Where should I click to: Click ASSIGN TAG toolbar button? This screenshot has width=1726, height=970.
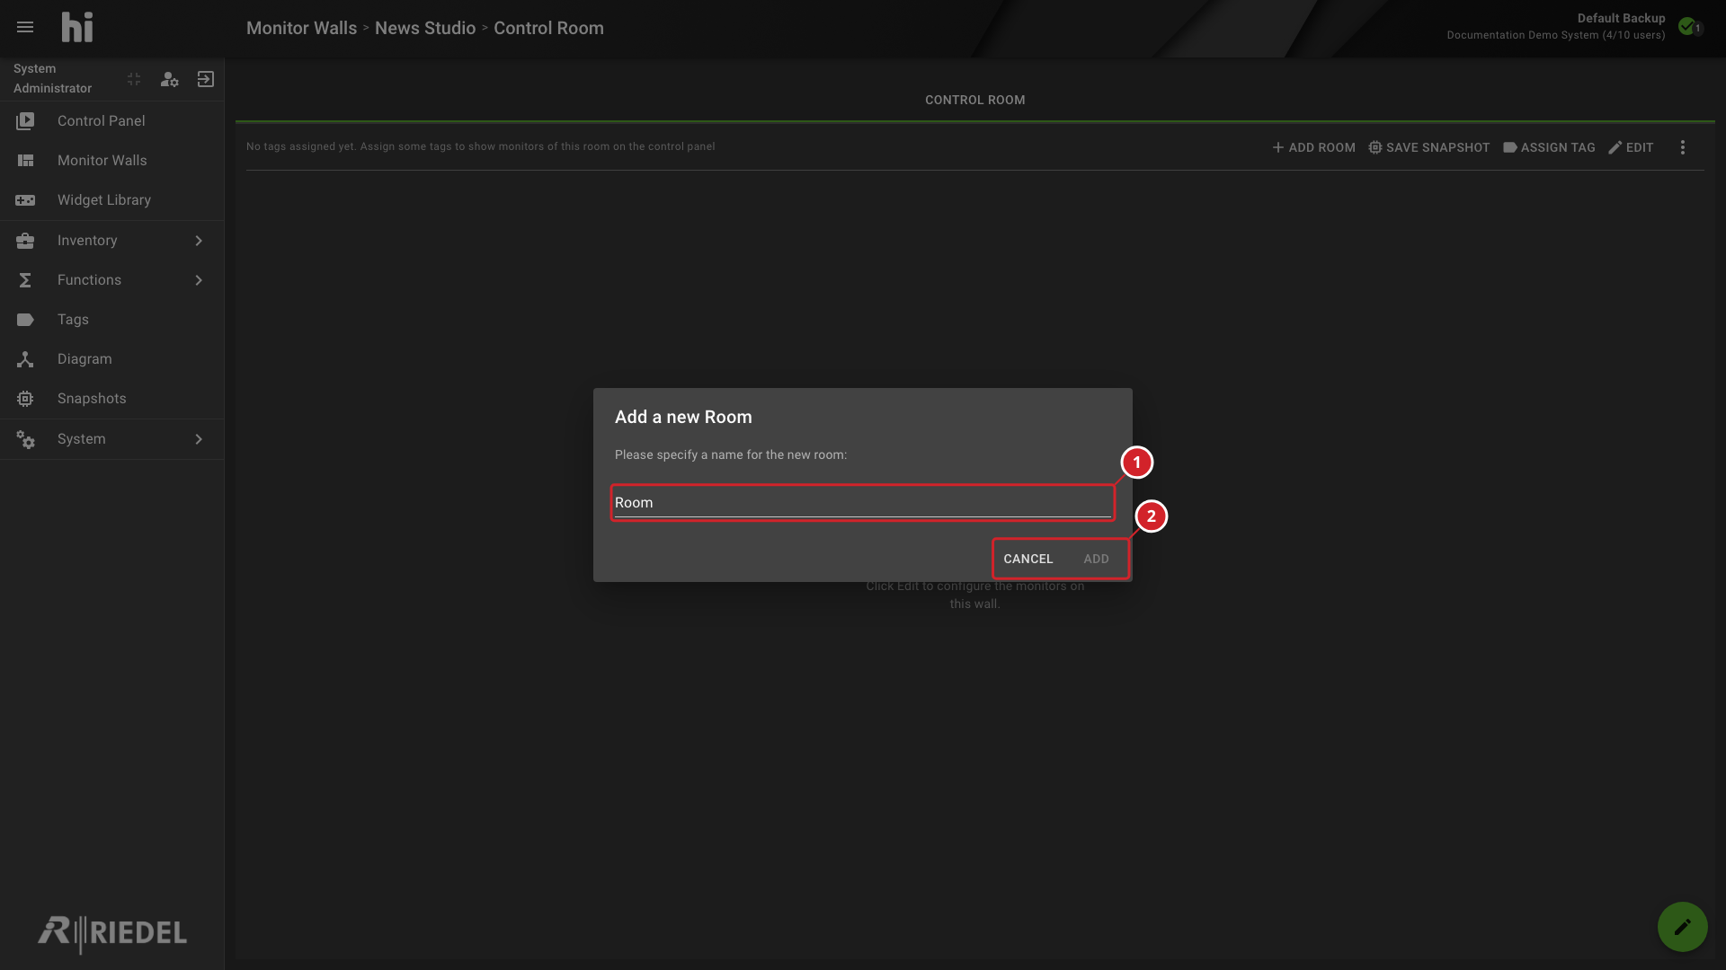tap(1549, 147)
